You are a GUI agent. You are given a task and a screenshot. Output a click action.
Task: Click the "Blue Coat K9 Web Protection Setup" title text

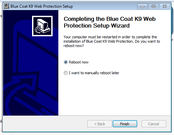pyautogui.click(x=41, y=6)
